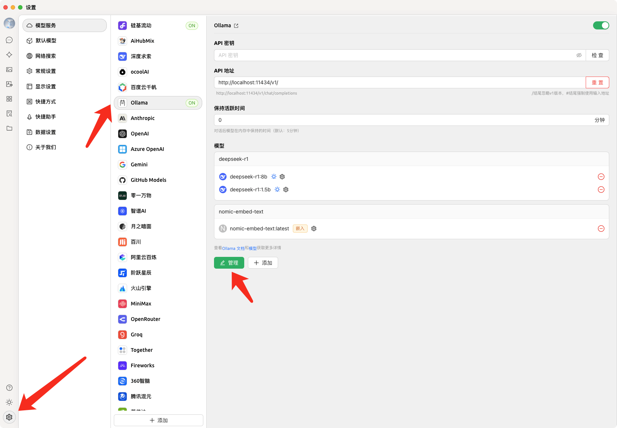Viewport: 617px width, 428px height.
Task: Open the agents sparkle sidebar icon
Action: (9, 55)
